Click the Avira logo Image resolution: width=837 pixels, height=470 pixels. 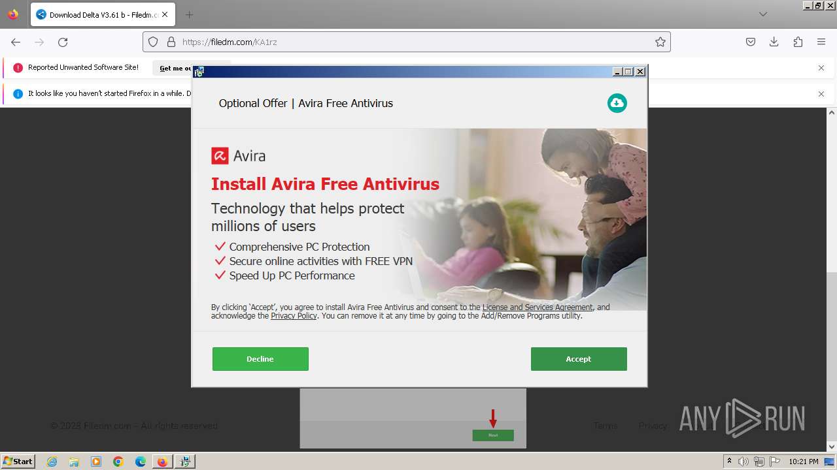238,155
